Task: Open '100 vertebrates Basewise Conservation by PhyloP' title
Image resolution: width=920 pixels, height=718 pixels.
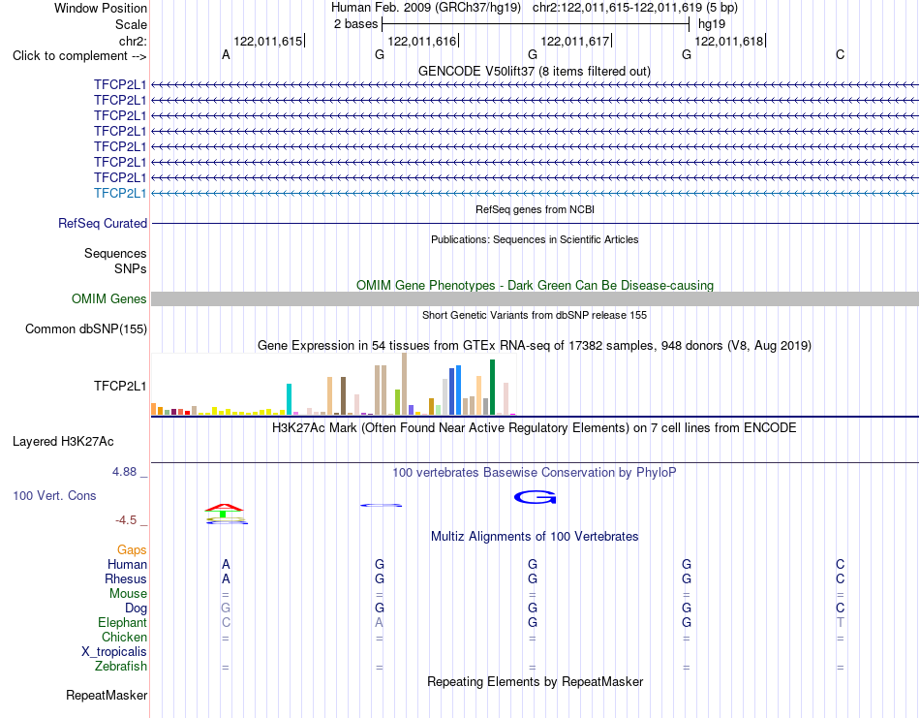Action: point(535,473)
